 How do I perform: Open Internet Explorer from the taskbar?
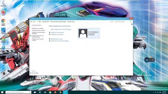click(40, 92)
